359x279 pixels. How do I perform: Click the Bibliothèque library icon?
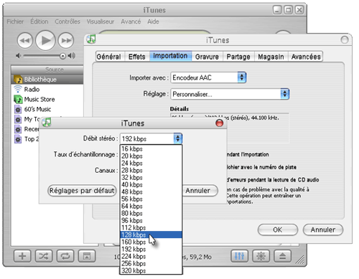coord(18,80)
